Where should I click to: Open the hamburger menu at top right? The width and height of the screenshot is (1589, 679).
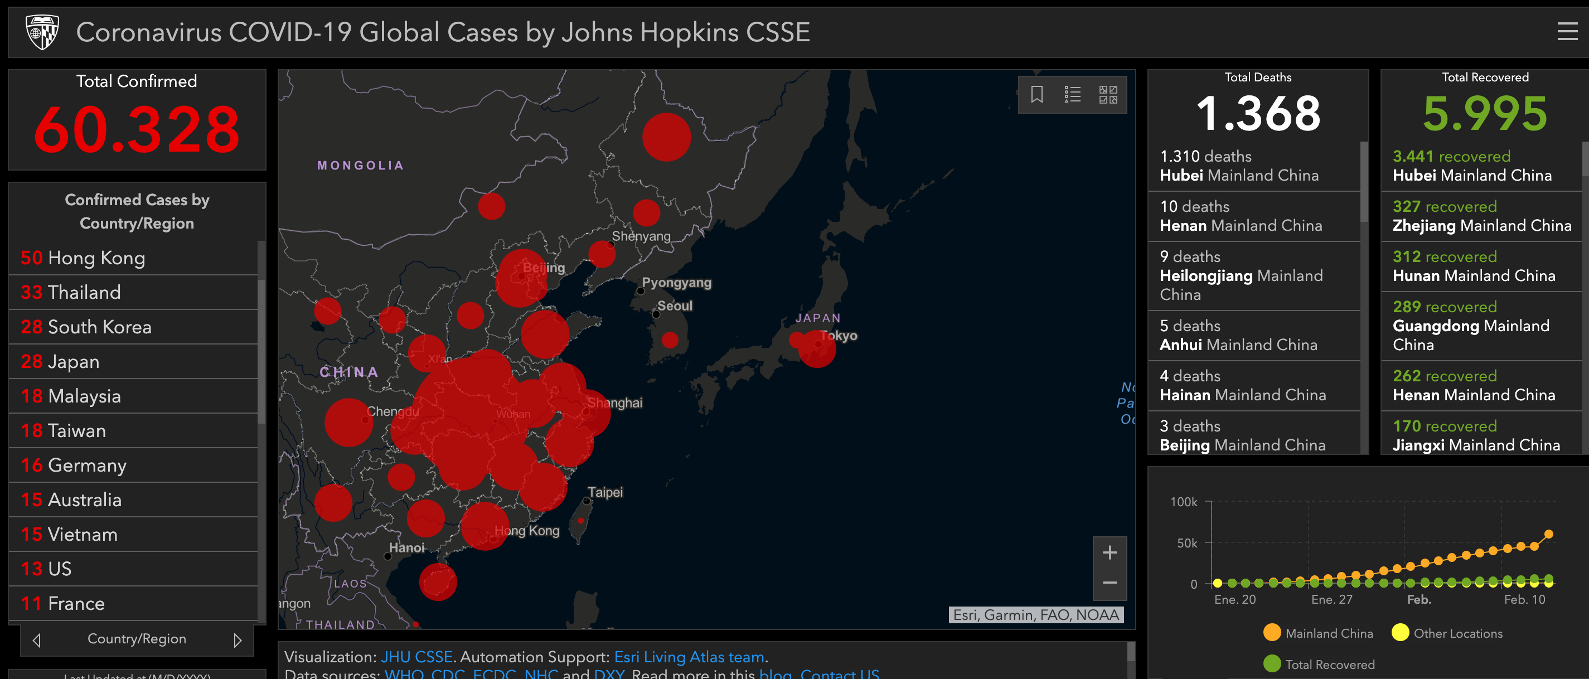1567,31
